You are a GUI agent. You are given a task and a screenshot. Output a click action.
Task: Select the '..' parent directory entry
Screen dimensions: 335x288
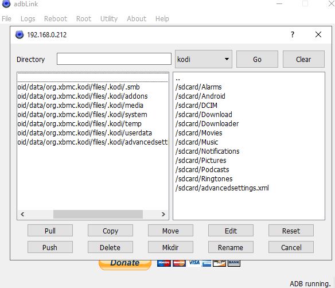(249, 78)
